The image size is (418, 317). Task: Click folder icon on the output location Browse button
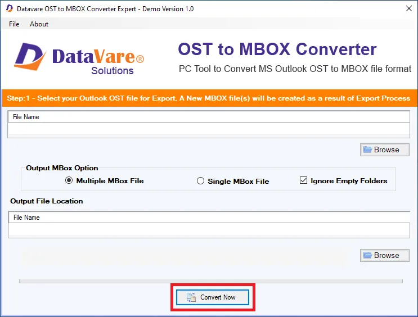coord(367,255)
